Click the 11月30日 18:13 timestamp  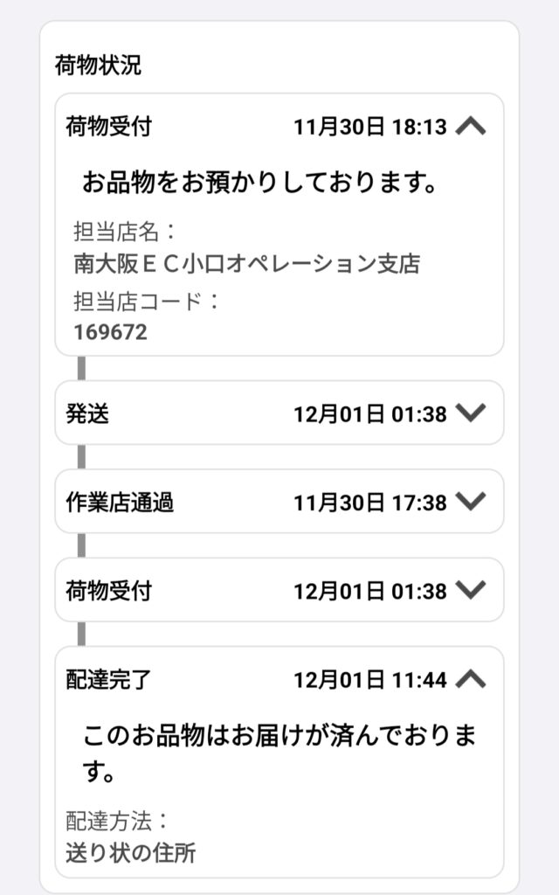(x=370, y=128)
